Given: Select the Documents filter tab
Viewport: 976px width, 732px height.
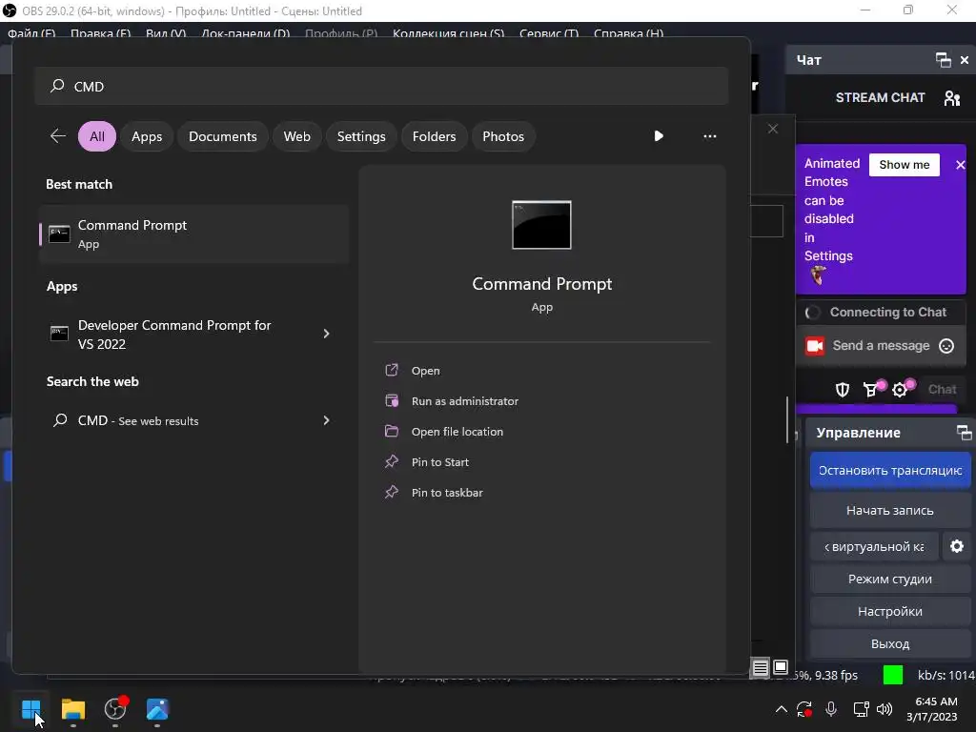Looking at the screenshot, I should point(223,136).
